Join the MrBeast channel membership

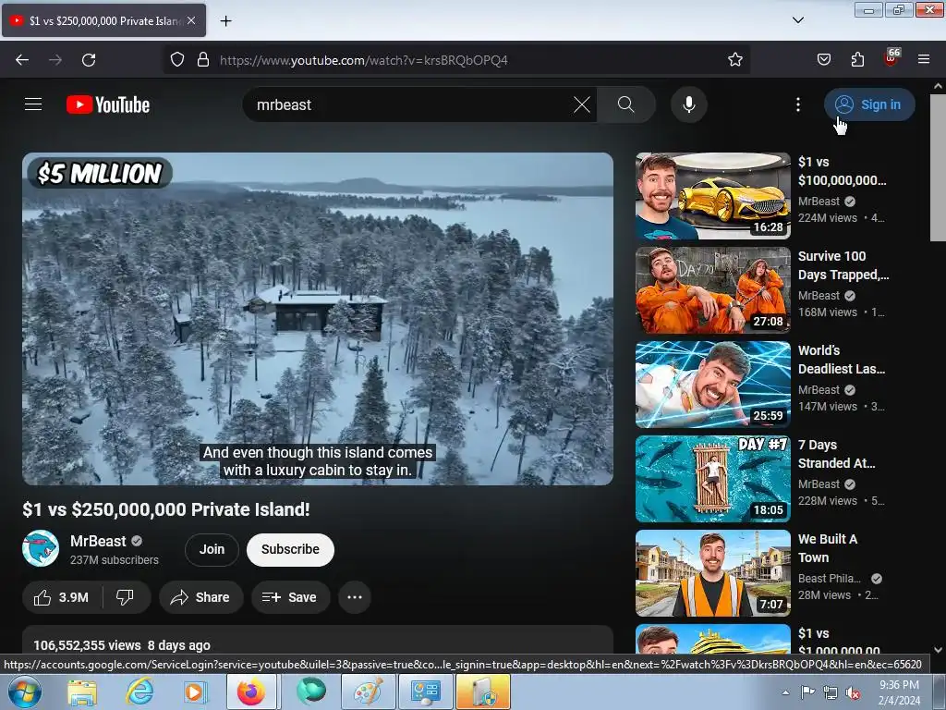212,549
